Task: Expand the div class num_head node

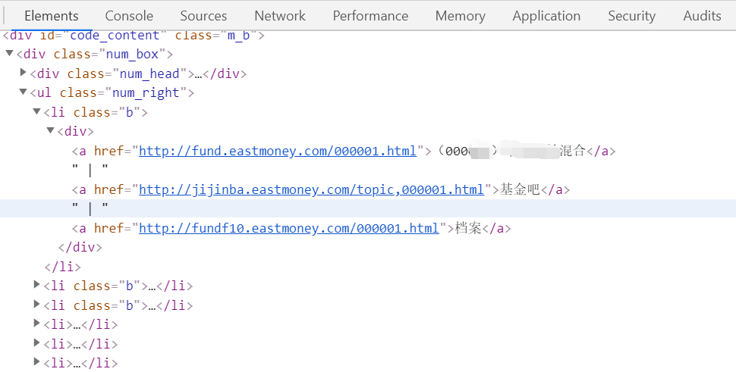Action: [x=23, y=73]
